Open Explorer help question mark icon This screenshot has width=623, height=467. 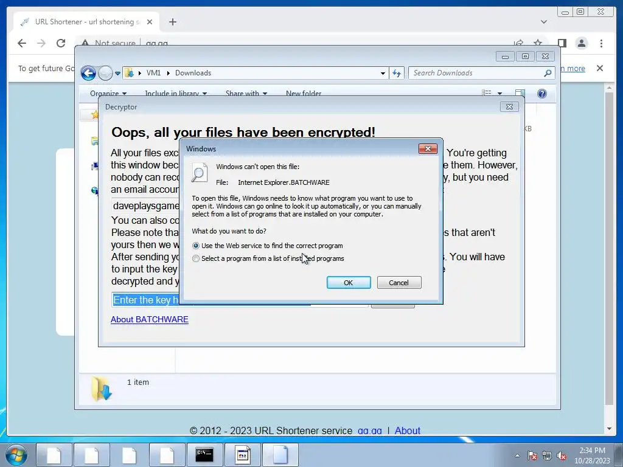pyautogui.click(x=541, y=93)
